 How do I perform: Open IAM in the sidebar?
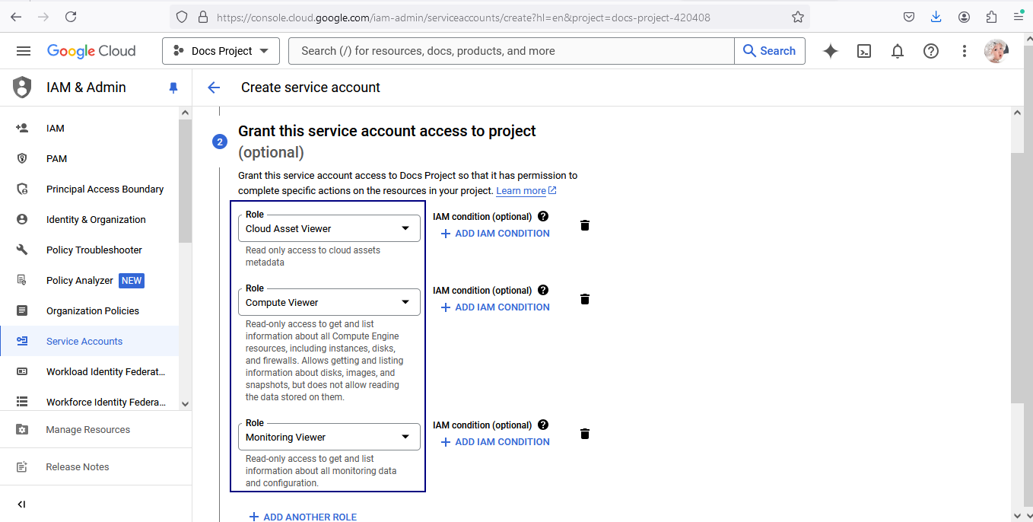(90, 128)
